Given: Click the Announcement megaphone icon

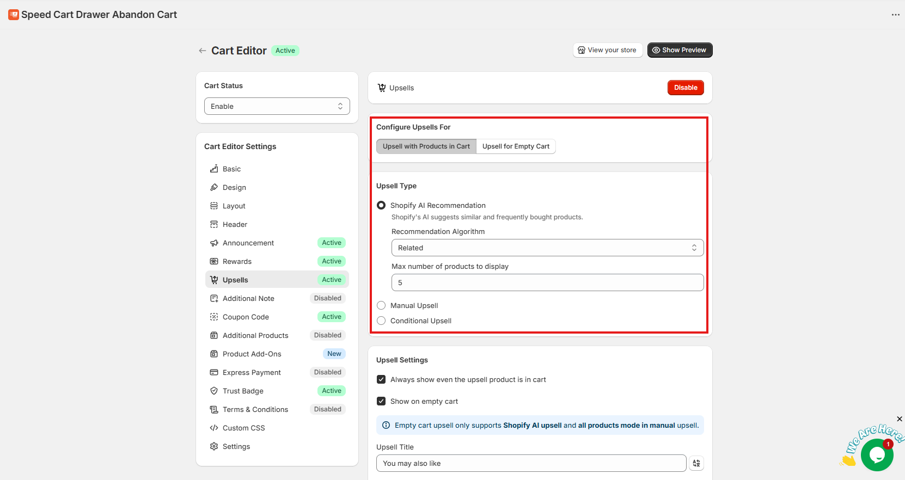Looking at the screenshot, I should pyautogui.click(x=214, y=243).
